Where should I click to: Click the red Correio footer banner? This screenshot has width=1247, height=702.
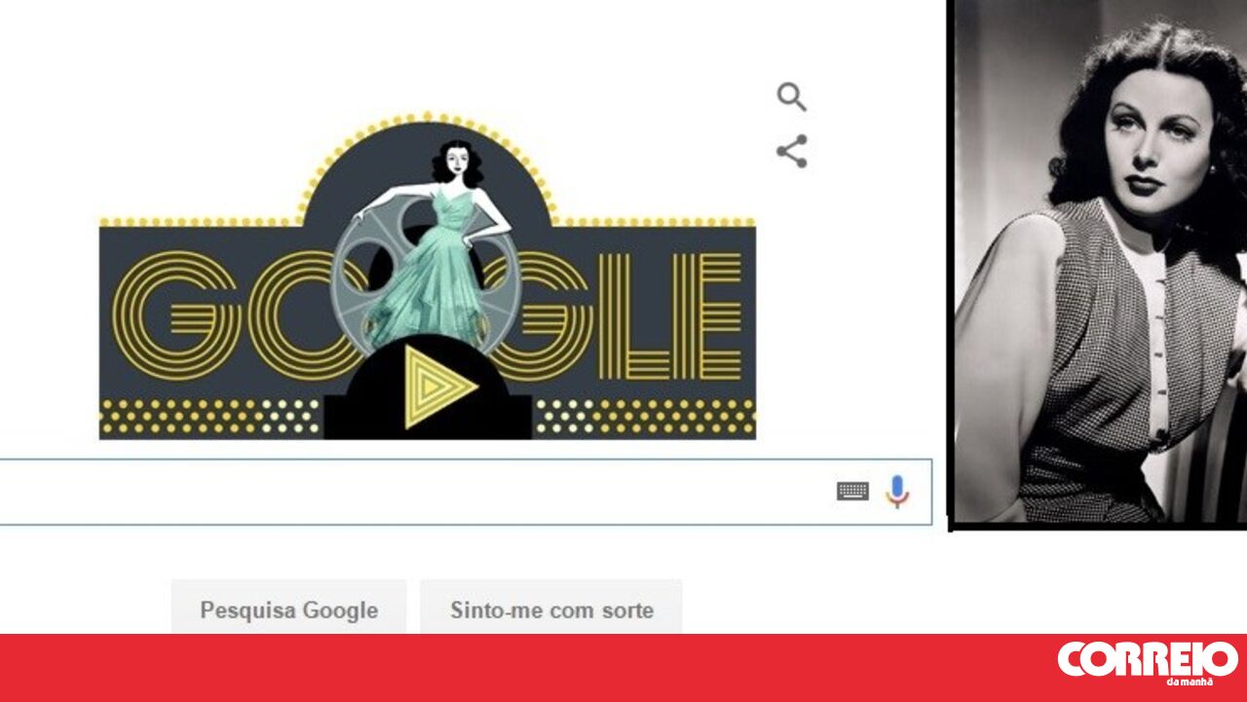point(623,668)
